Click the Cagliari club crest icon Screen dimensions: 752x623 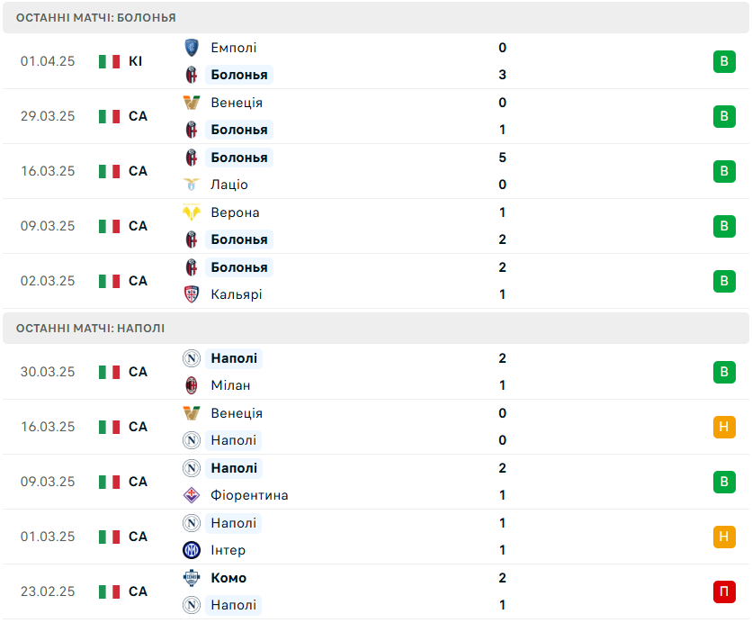pyautogui.click(x=191, y=294)
